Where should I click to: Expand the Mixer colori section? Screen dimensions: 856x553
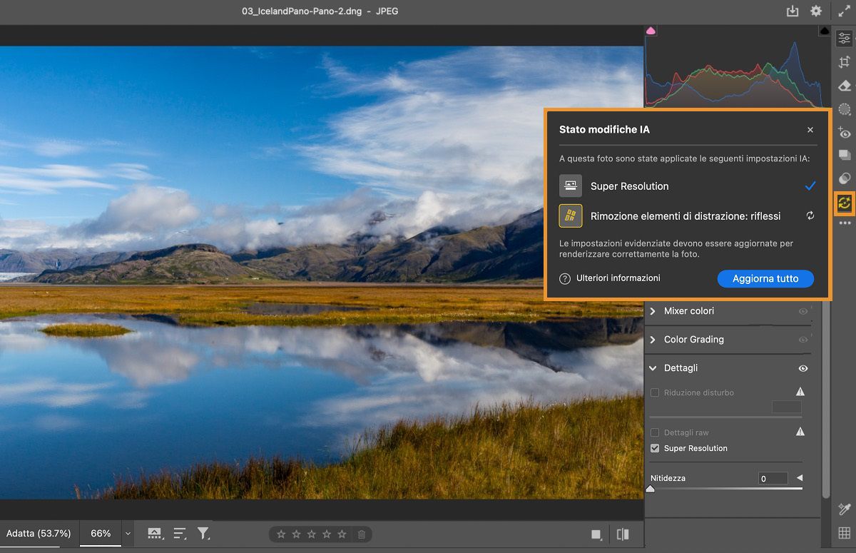point(653,311)
